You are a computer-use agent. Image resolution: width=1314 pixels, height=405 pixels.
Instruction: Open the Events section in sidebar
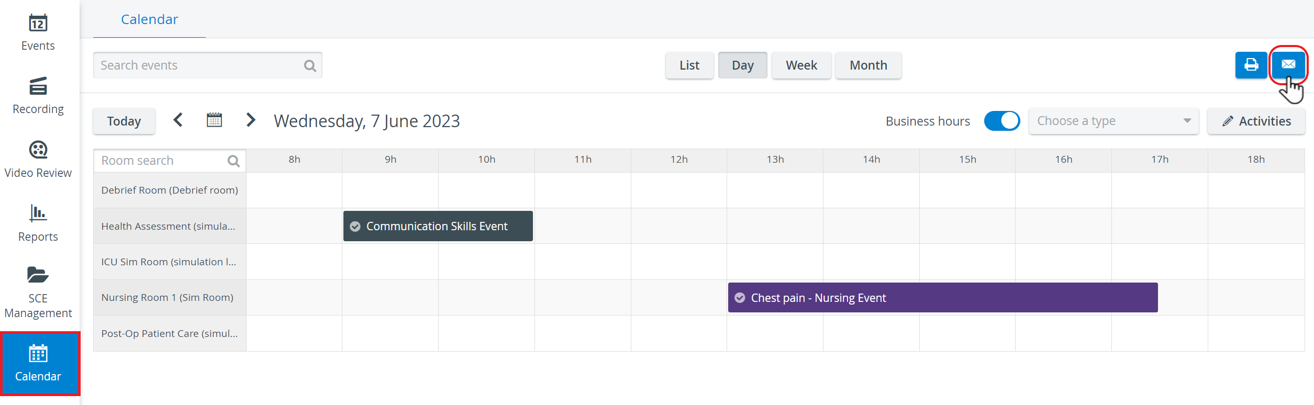coord(38,32)
